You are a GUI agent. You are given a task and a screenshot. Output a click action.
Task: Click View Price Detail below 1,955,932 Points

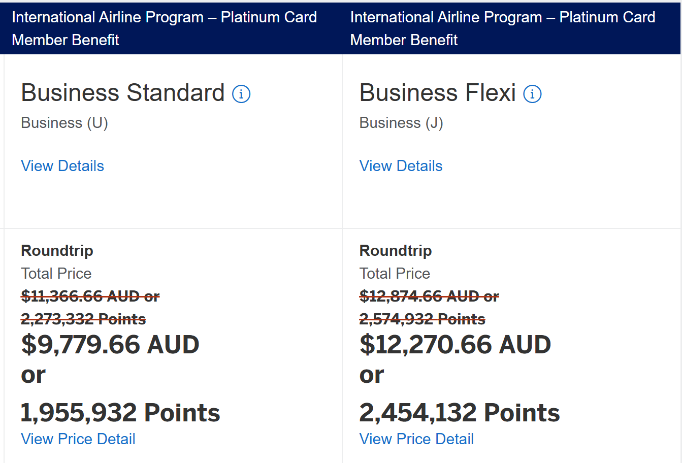tap(78, 439)
